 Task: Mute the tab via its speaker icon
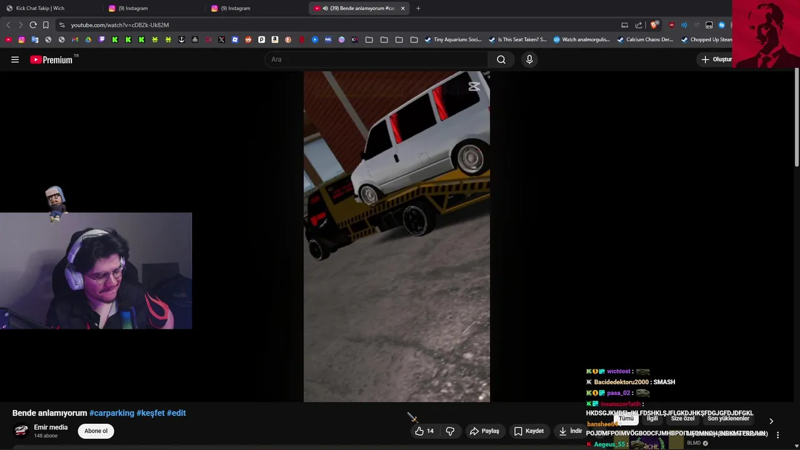[x=325, y=8]
